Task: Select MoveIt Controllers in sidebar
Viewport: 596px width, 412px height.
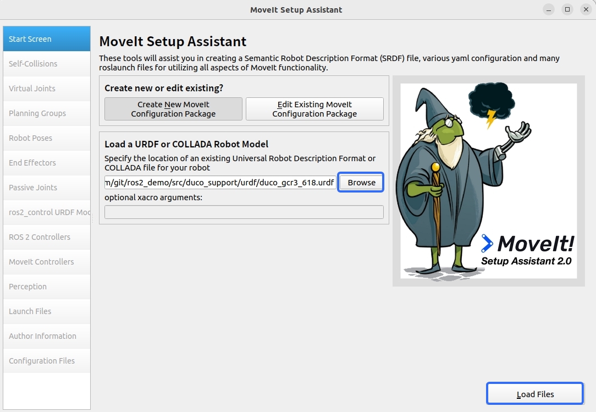Action: (47, 261)
